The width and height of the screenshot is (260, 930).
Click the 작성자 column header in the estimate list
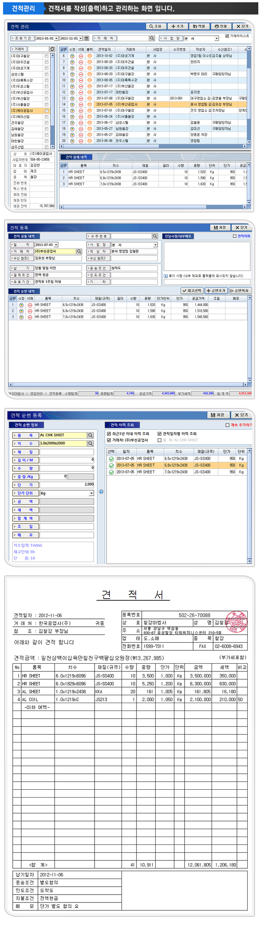(201, 49)
